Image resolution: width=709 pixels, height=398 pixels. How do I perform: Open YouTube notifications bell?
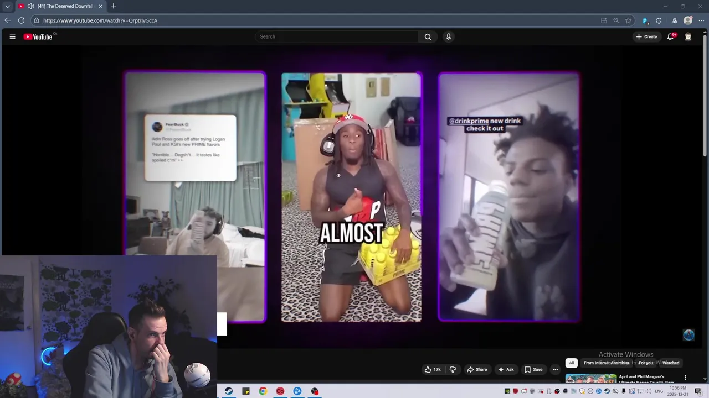point(670,37)
